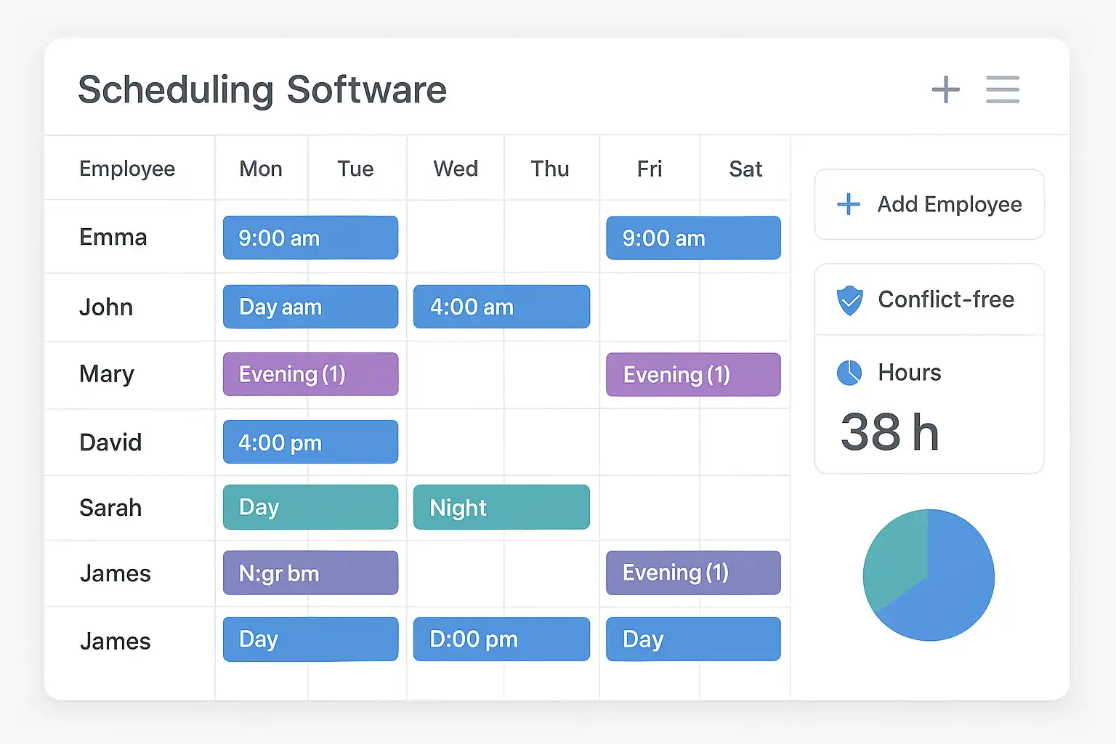Click the 38 h hours total

pyautogui.click(x=890, y=432)
